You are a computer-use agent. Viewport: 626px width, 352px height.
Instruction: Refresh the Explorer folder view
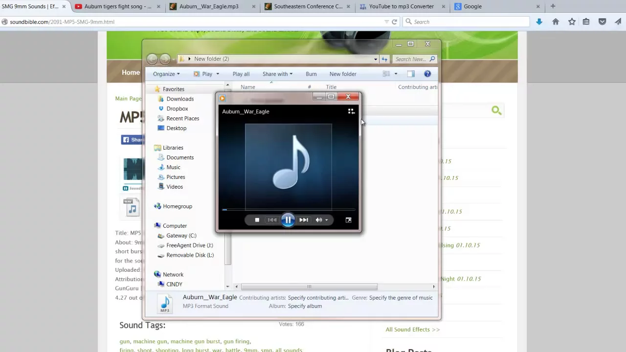point(384,59)
